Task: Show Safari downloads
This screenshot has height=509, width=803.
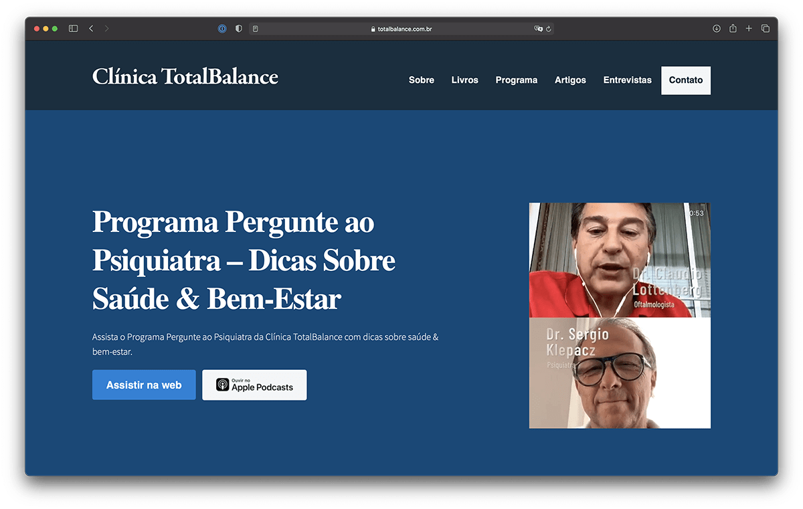Action: click(717, 29)
